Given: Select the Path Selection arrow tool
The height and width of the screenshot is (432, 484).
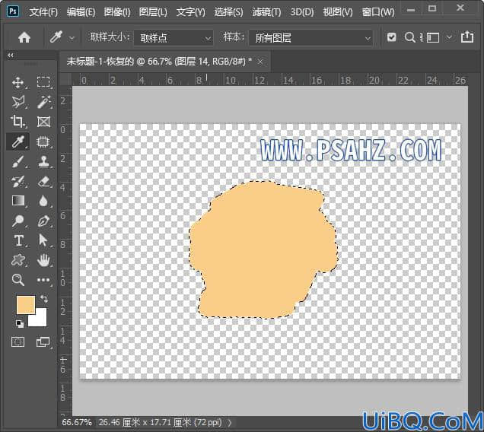Looking at the screenshot, I should [x=43, y=240].
